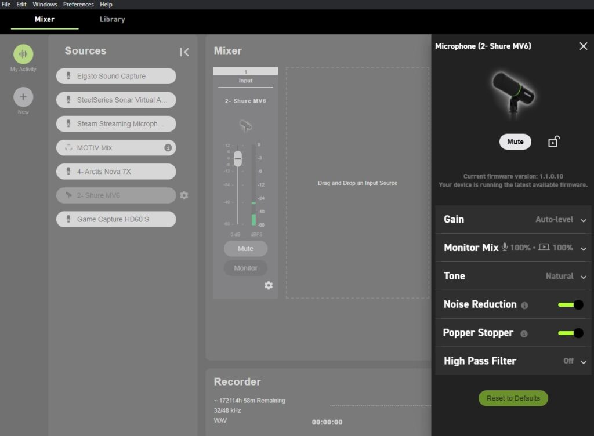Open the mixer channel settings gear

(269, 285)
